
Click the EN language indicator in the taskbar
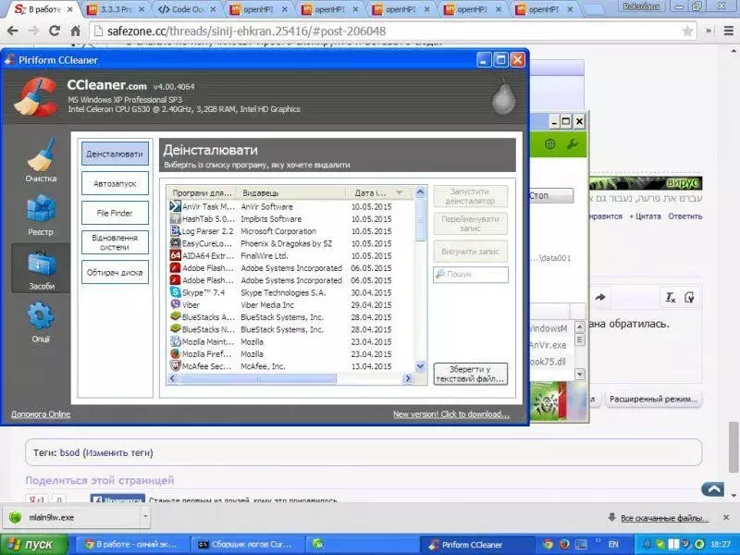click(613, 544)
